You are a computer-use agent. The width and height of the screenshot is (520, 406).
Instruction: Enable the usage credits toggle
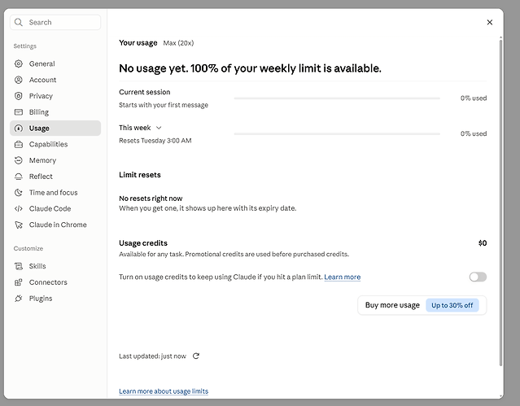click(x=478, y=277)
